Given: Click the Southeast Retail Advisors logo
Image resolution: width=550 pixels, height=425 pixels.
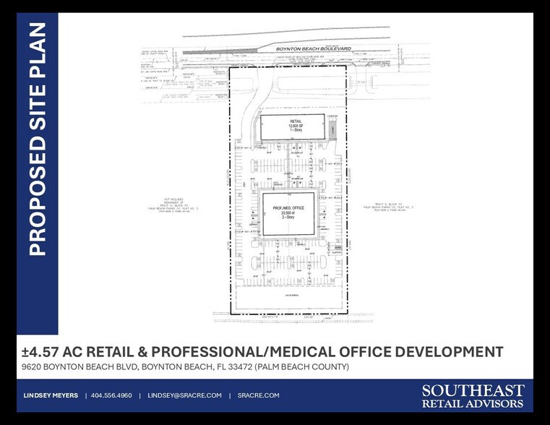Looking at the screenshot, I should pos(473,395).
